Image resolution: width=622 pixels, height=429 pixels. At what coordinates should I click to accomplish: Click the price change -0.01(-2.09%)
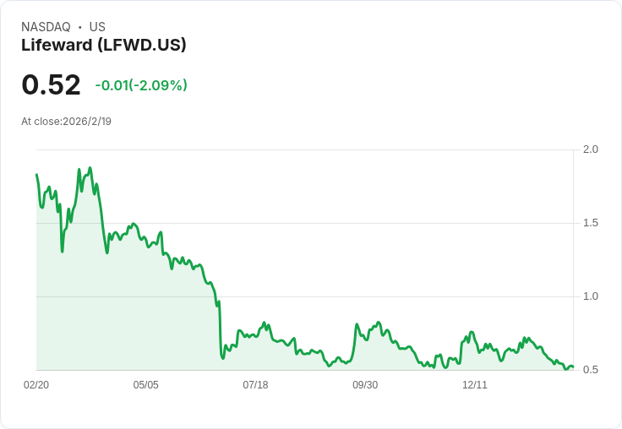[x=141, y=85]
